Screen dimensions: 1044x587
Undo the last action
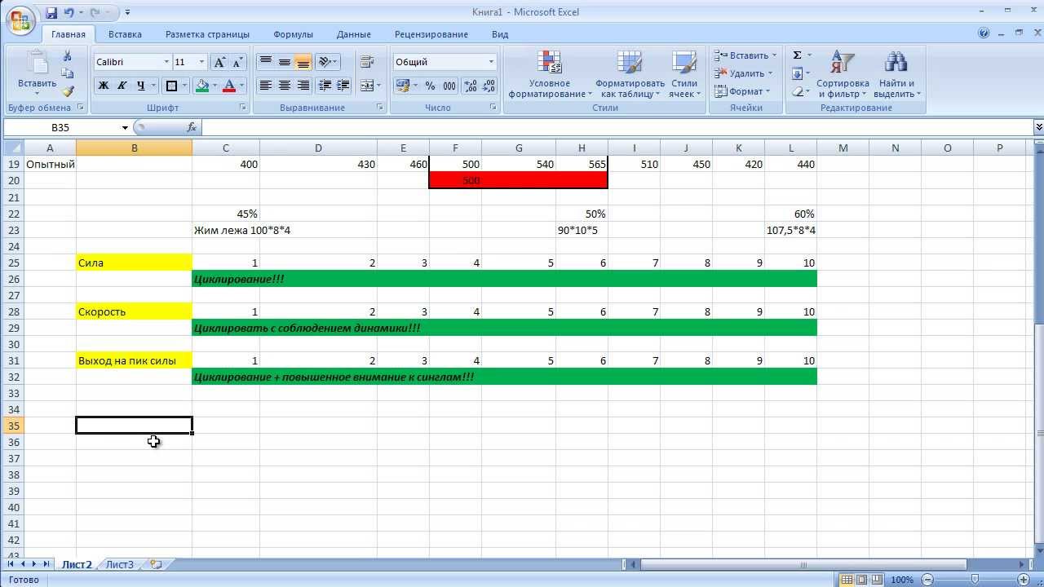(x=69, y=12)
